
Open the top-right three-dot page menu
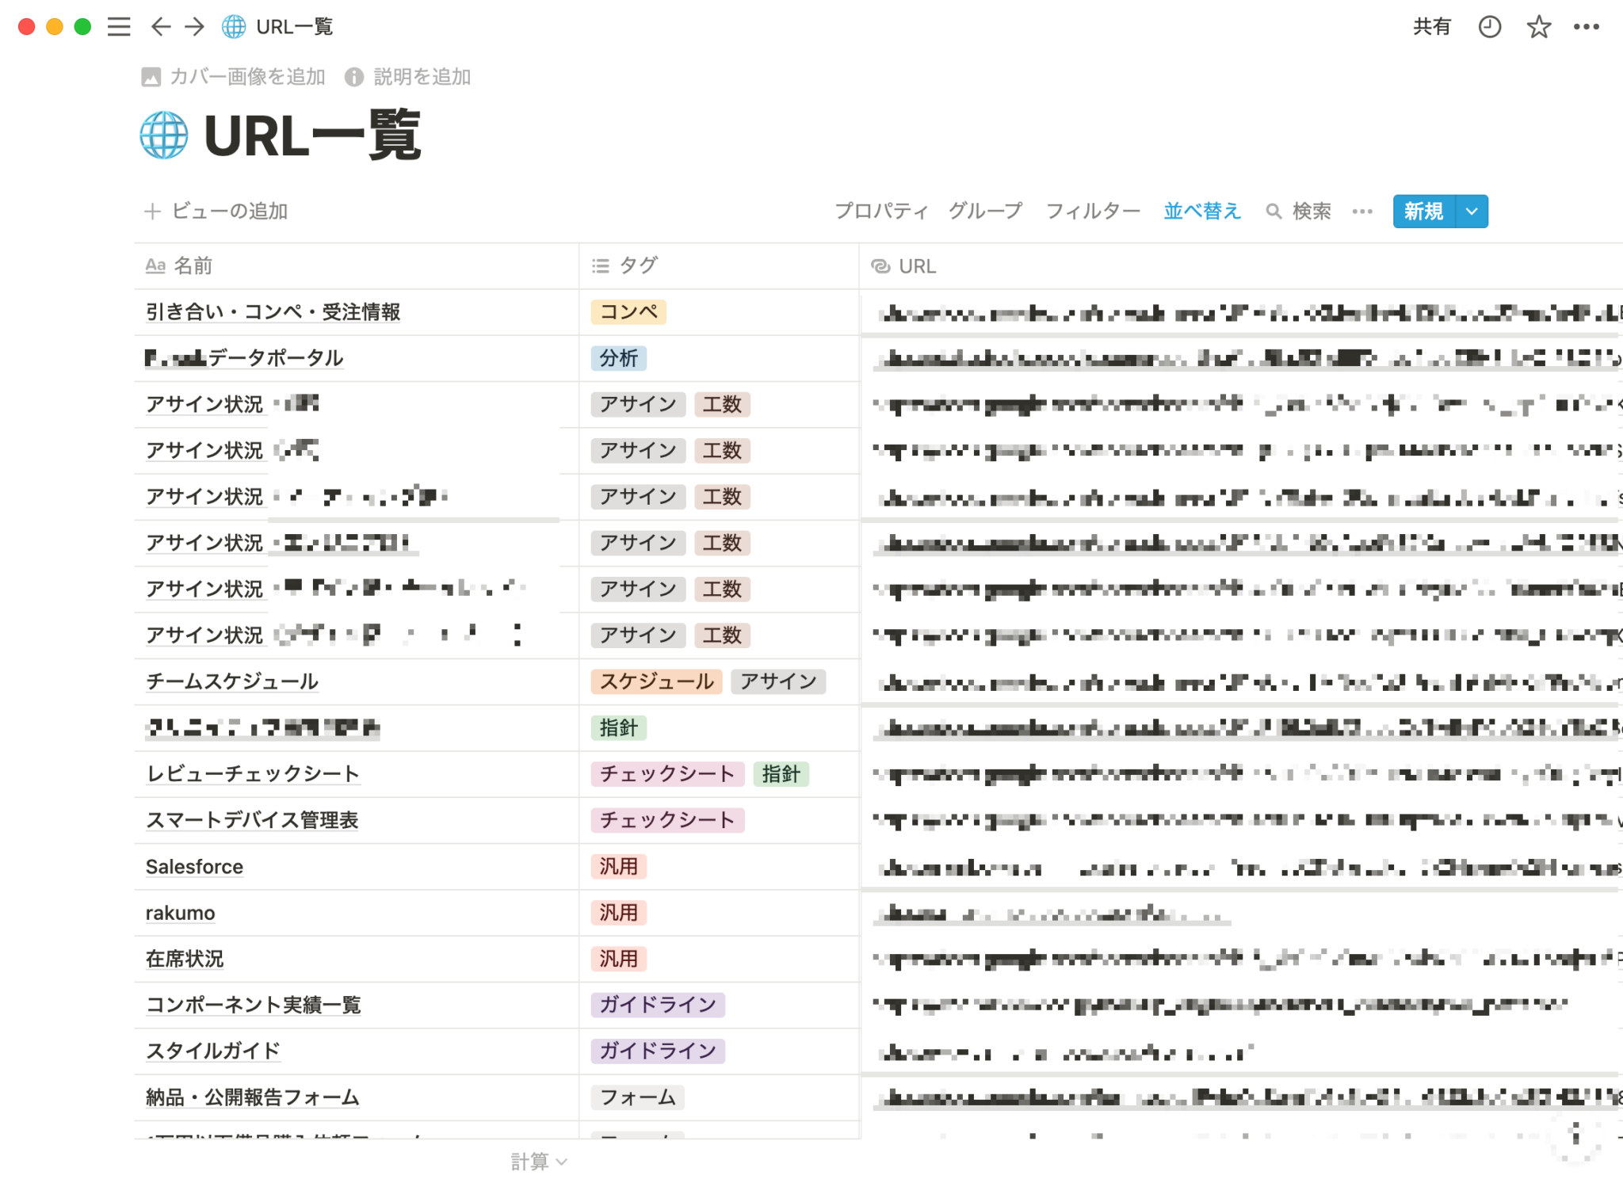coord(1586,27)
